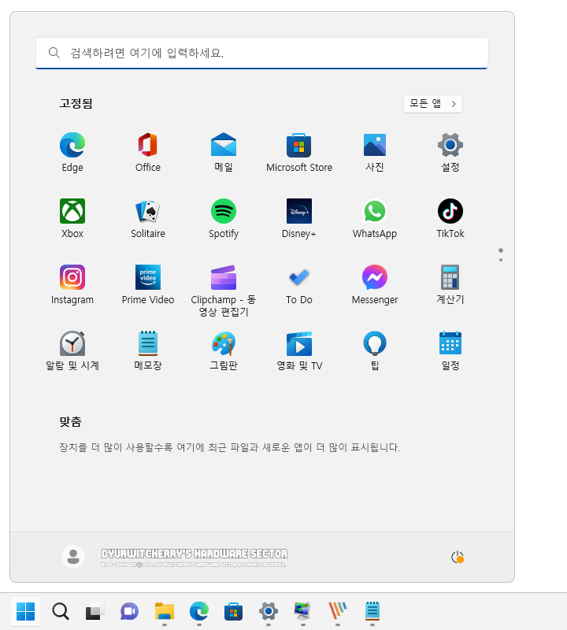567x630 pixels.
Task: Open the Messenger app
Action: 375,285
